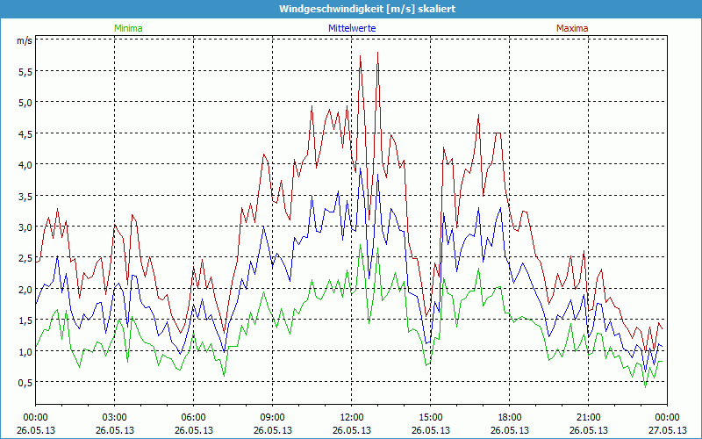Screen dimensions: 702x439
Task: Click the 06:00 time axis label
Action: click(193, 418)
